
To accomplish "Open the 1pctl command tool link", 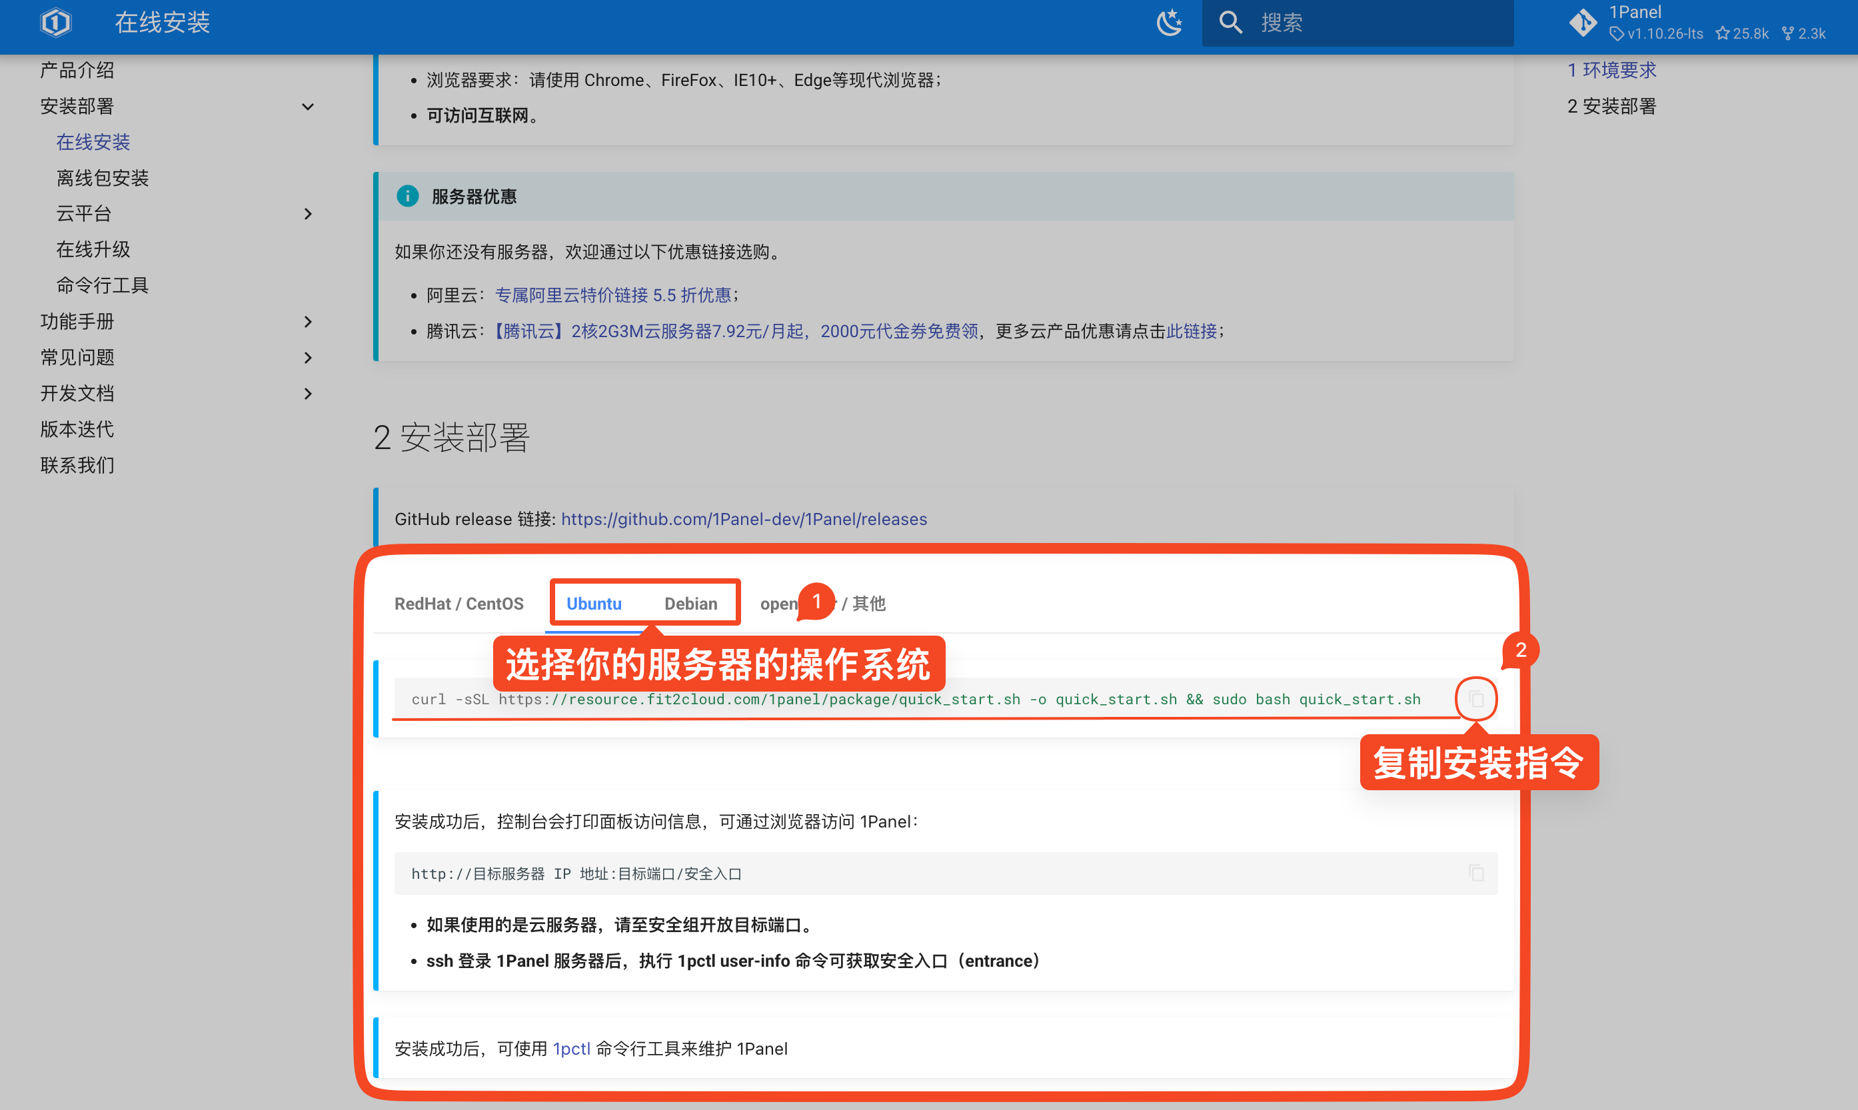I will point(572,1049).
